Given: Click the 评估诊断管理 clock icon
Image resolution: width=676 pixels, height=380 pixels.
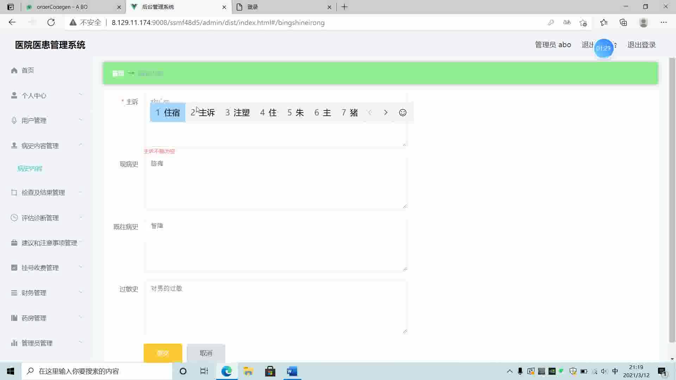Looking at the screenshot, I should pos(14,217).
